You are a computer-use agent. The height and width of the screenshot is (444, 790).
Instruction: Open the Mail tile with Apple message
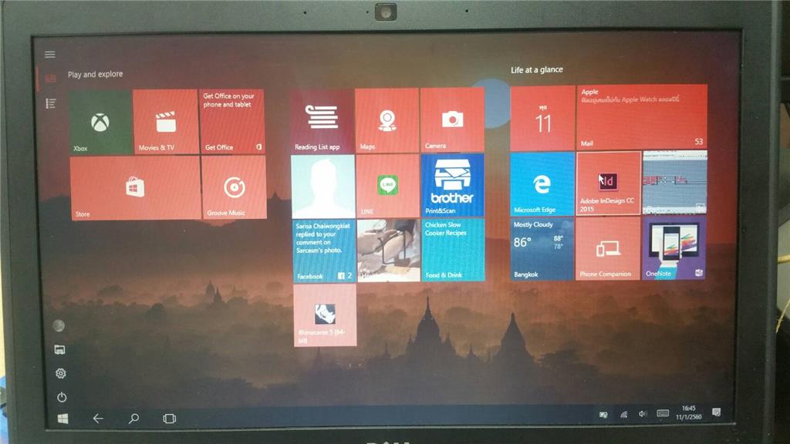[x=642, y=117]
